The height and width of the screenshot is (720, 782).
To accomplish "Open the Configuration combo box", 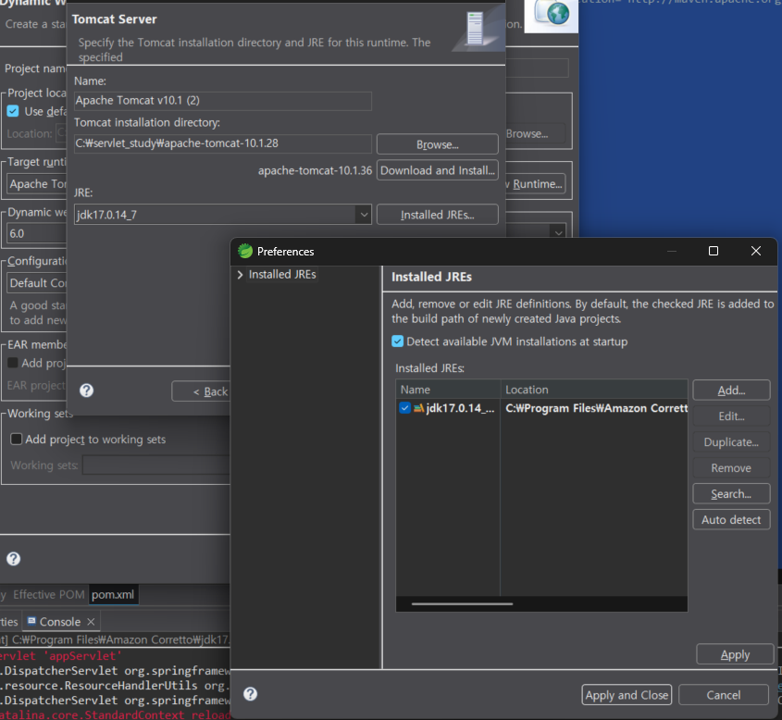I will (x=37, y=282).
